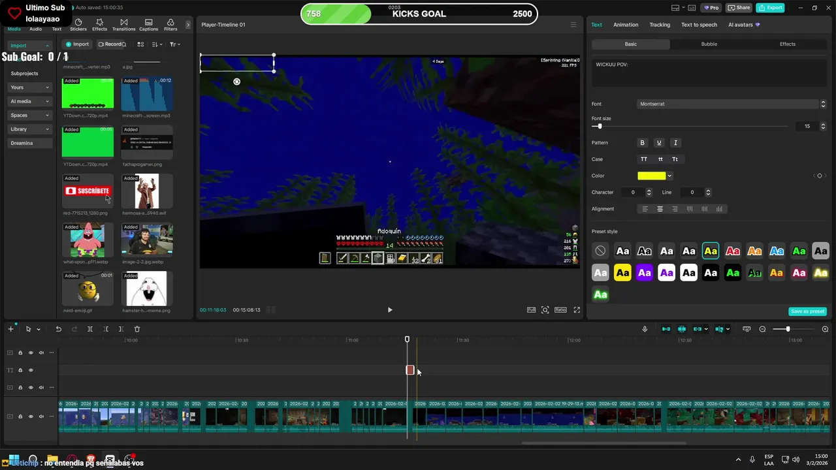Apply bold text pattern
The image size is (836, 470).
pos(642,143)
